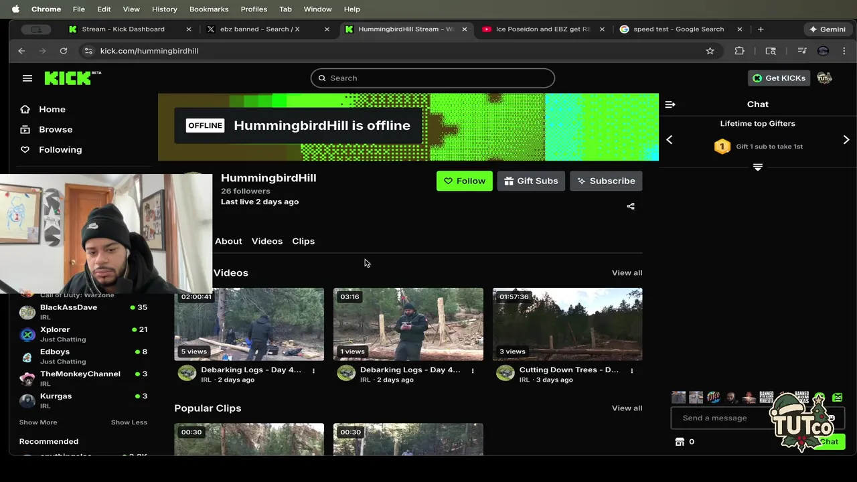Switch to speed test Google Search tab

[680, 29]
